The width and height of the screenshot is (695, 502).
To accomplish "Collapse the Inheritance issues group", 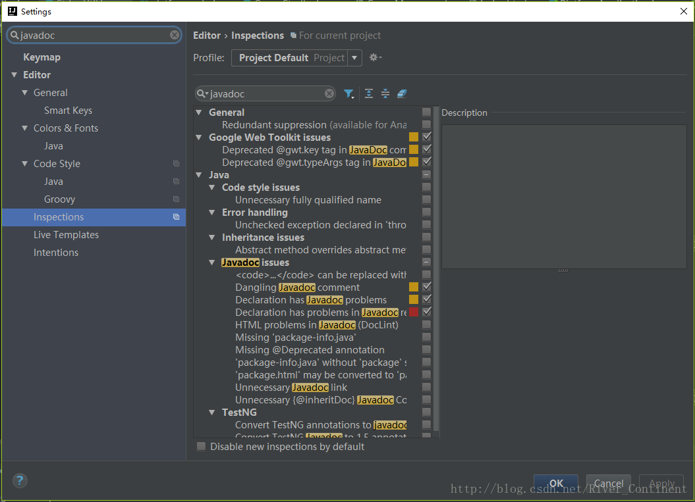I will pyautogui.click(x=212, y=238).
